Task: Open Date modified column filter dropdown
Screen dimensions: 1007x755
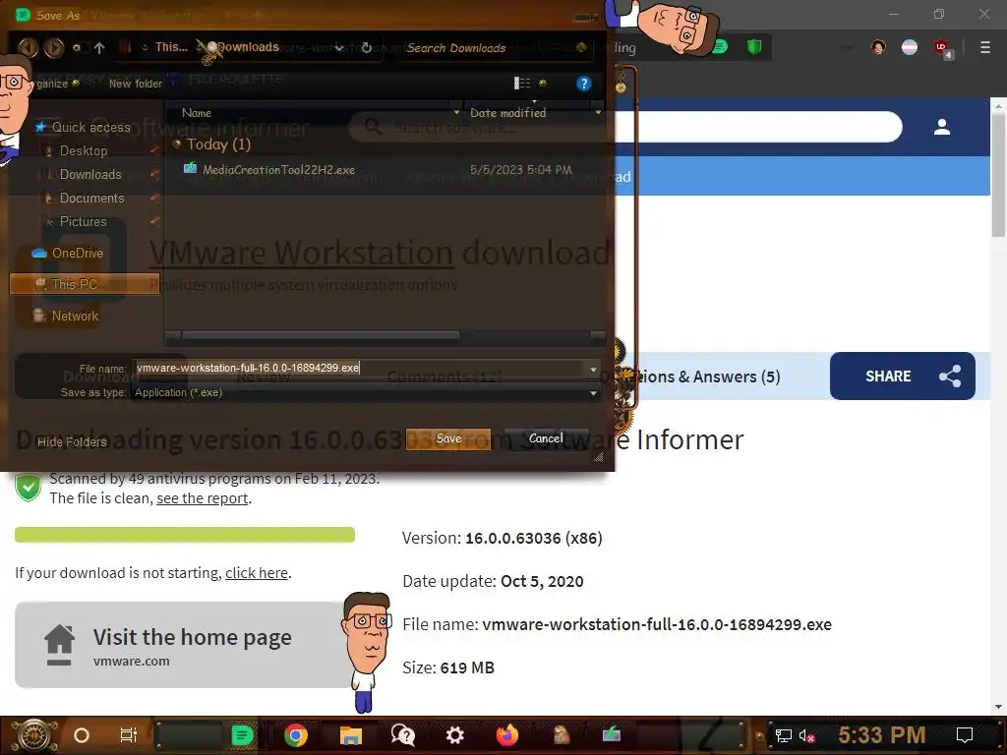Action: pyautogui.click(x=598, y=112)
